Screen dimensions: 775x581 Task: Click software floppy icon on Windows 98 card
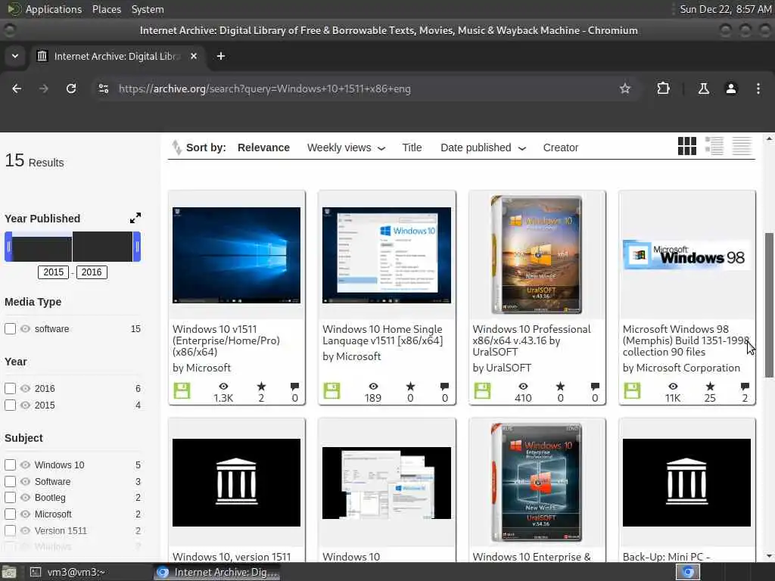pyautogui.click(x=632, y=391)
